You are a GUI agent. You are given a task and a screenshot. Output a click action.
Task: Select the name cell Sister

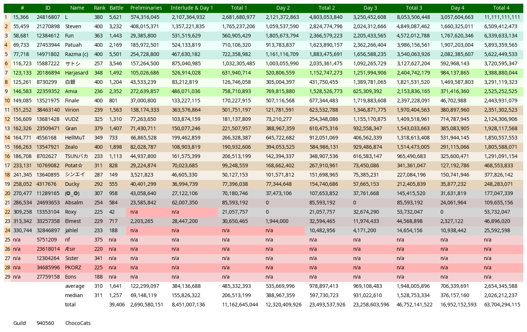(x=72, y=258)
